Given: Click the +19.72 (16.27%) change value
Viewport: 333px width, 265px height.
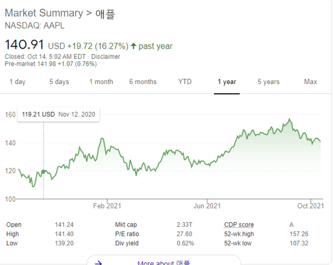Looking at the screenshot, I should coord(98,46).
